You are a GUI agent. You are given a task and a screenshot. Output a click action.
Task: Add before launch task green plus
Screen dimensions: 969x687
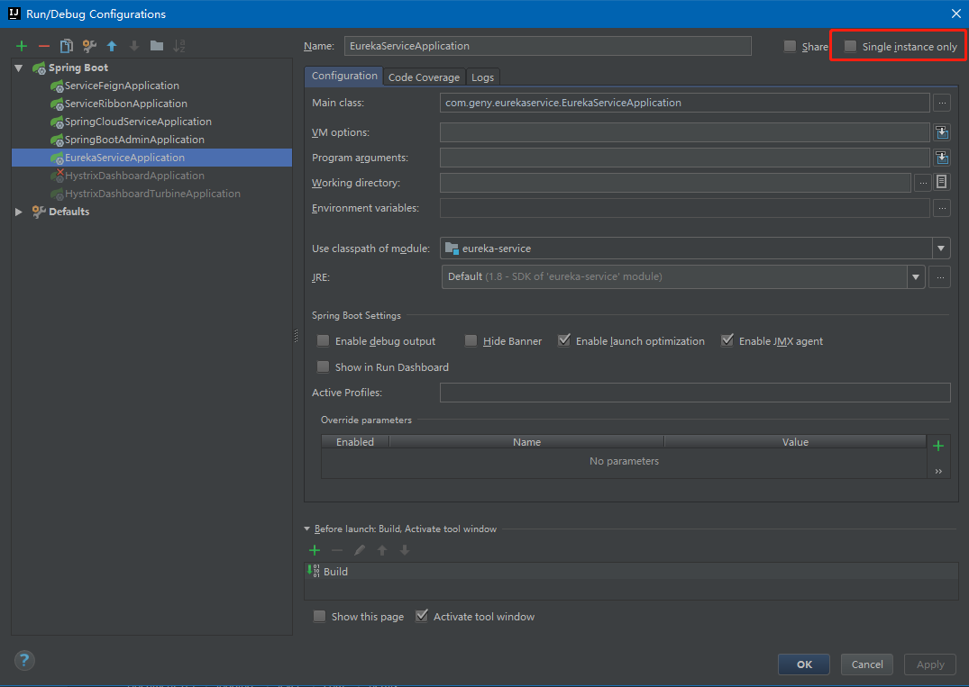315,550
